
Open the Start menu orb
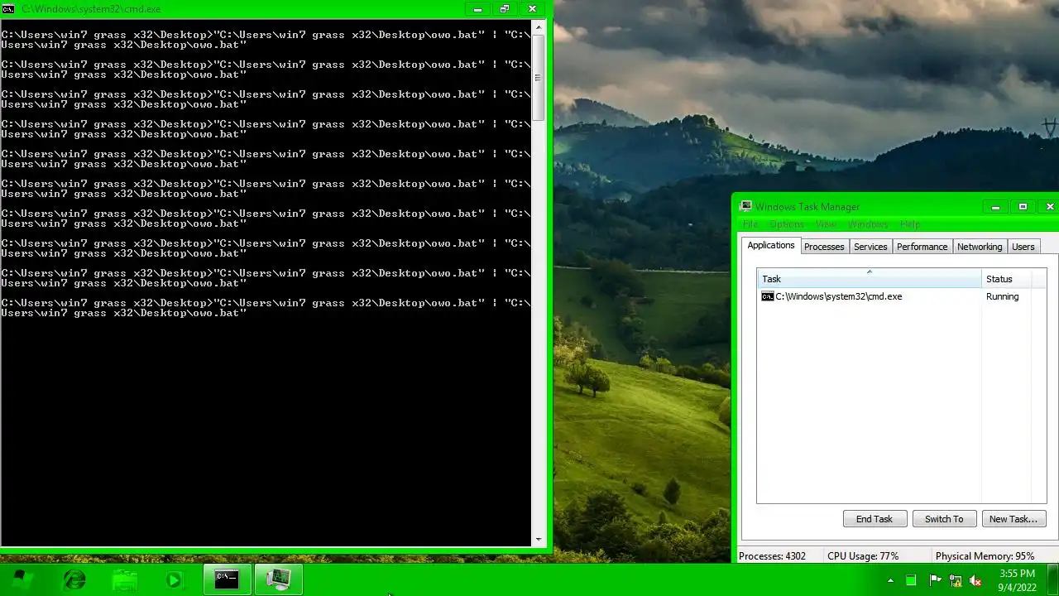(21, 579)
